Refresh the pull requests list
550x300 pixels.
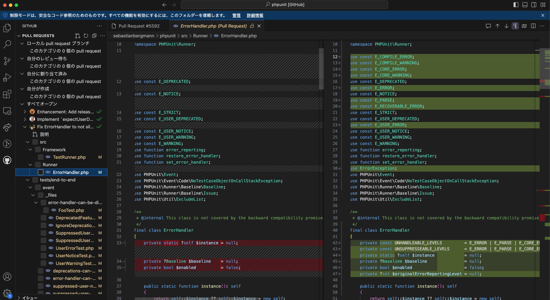pos(86,36)
